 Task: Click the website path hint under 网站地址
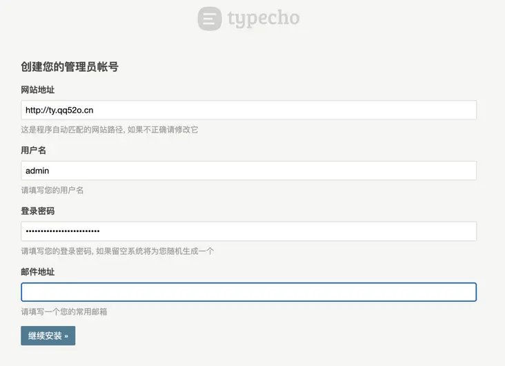(110, 129)
